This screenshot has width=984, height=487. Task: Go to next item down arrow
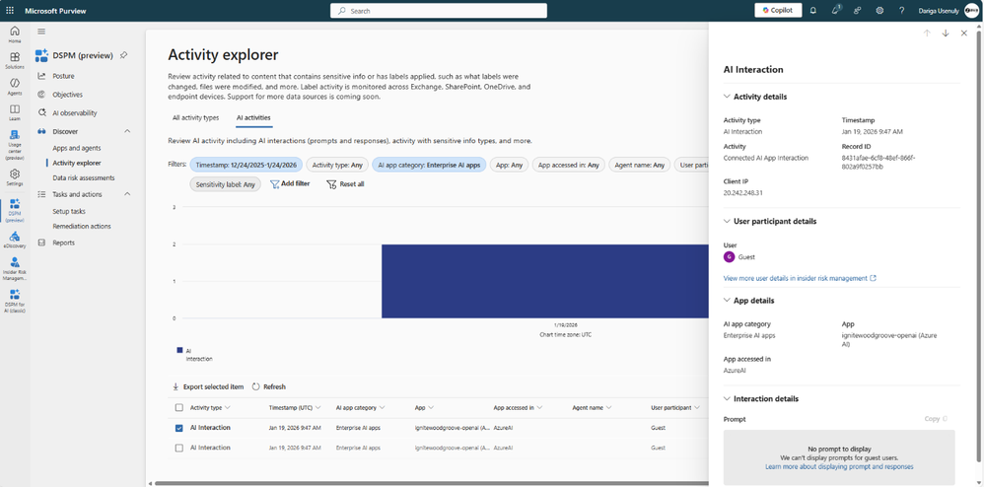tap(946, 34)
